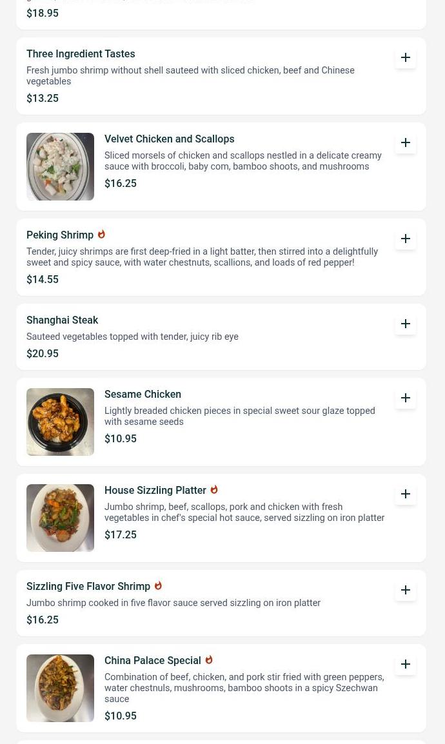
Task: Add Velvet Chicken and Scallops to order
Action: [405, 143]
